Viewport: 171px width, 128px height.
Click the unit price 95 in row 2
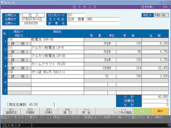point(129,52)
